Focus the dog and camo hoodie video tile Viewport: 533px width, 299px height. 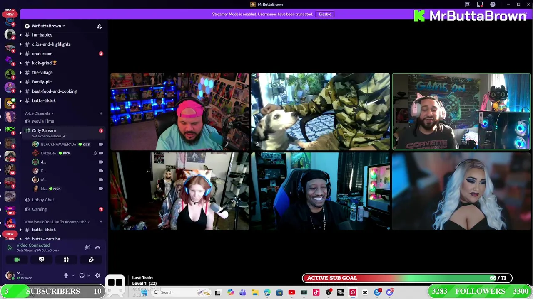320,111
